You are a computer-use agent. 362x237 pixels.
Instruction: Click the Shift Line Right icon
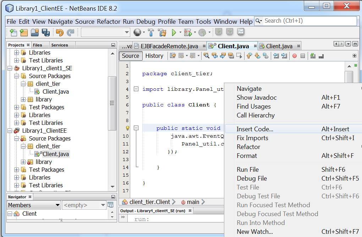click(284, 56)
